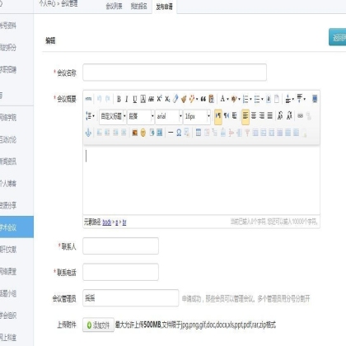
Task: Insert a special character with the Omega icon
Action: 179,133
